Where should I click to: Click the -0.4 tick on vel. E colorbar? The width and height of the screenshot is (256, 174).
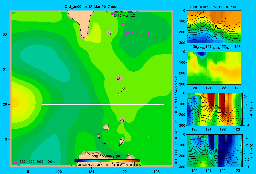[x=246, y=167]
